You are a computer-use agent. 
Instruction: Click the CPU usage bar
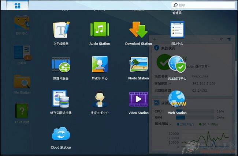coord(195,111)
